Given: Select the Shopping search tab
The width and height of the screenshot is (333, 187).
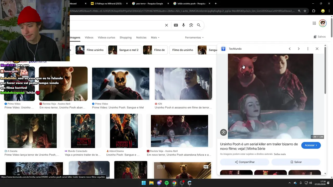Looking at the screenshot, I should point(126,38).
